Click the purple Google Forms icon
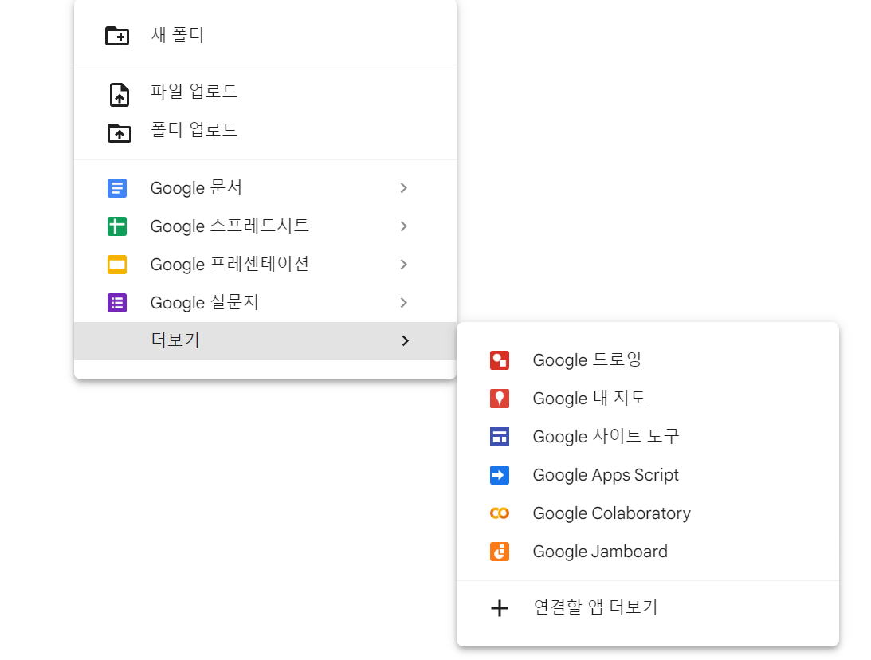This screenshot has height=660, width=871. pos(117,303)
